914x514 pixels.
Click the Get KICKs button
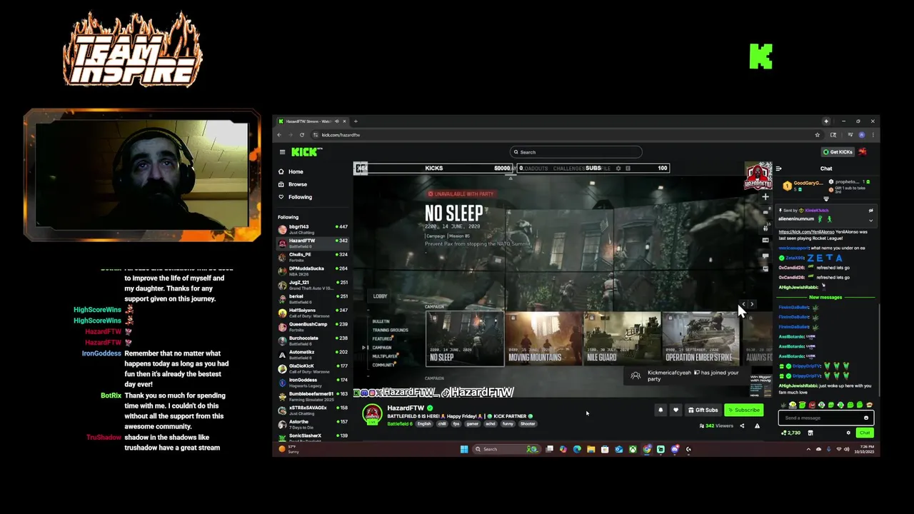tap(838, 152)
